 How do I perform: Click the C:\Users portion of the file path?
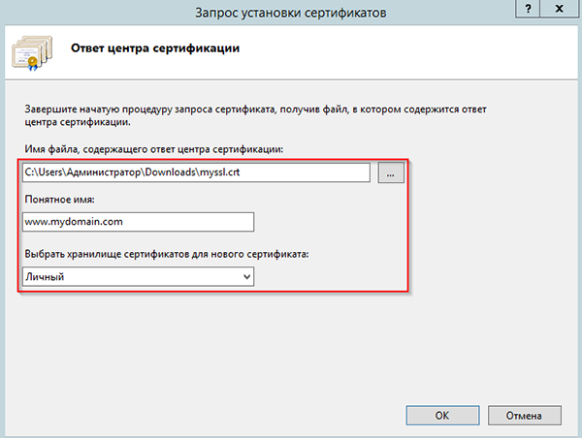point(43,172)
